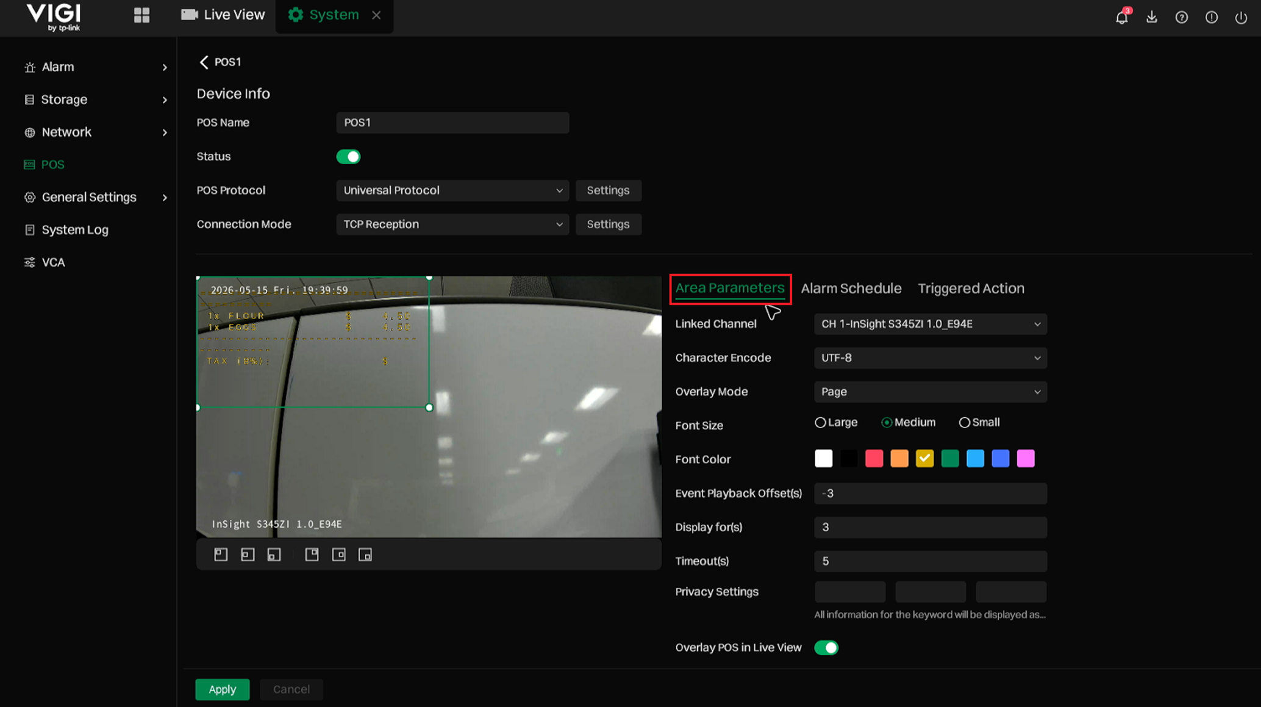Expand the Alarm menu chevron
Screen dimensions: 1261x707
(165, 67)
